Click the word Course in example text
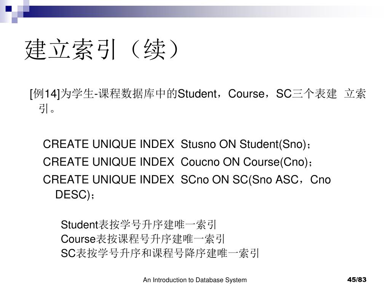 (x=246, y=94)
